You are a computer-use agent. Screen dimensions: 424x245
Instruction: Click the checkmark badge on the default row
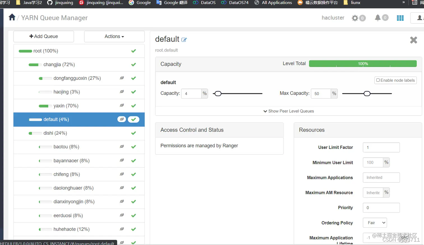click(x=134, y=119)
